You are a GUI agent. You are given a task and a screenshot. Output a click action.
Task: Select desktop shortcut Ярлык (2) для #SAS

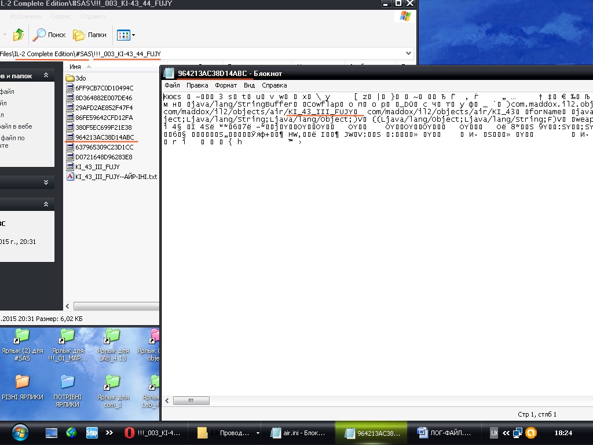coord(23,345)
